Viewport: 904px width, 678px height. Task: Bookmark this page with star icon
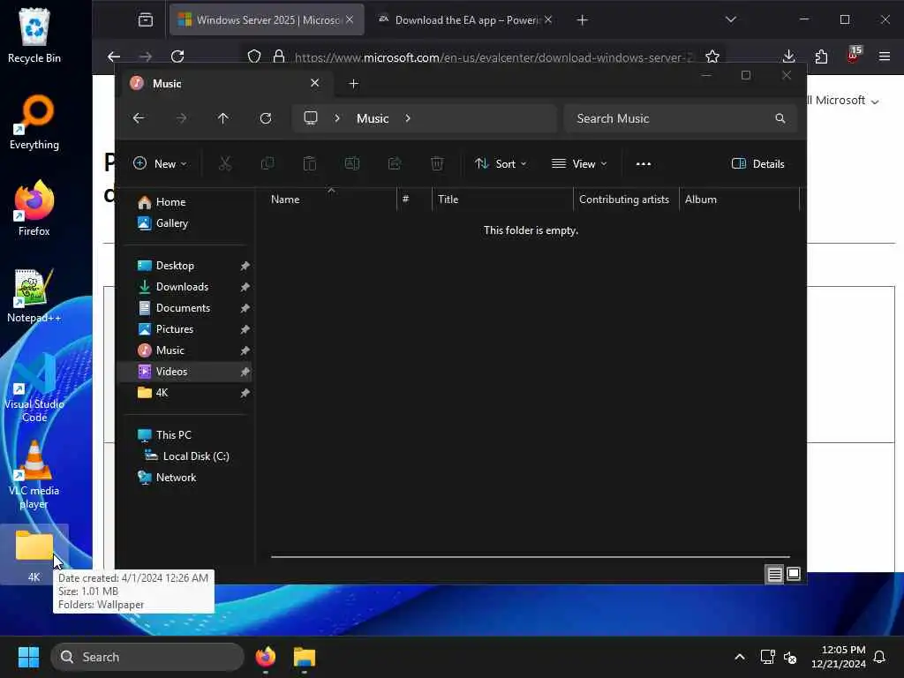click(712, 56)
